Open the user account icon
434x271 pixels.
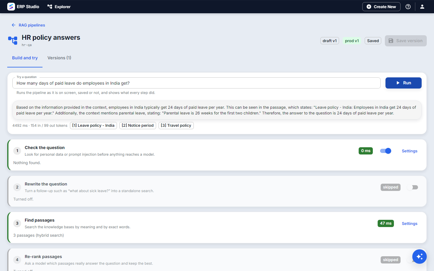pos(422,7)
